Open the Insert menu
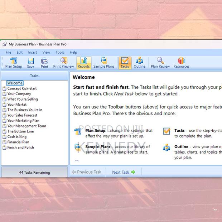The image size is (222, 222). click(33, 52)
